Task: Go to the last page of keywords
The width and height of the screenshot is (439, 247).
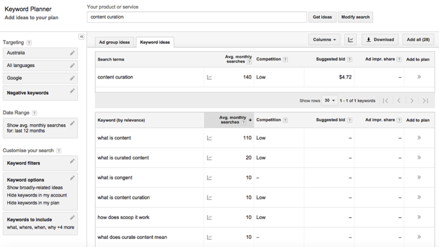Action: tap(425, 100)
